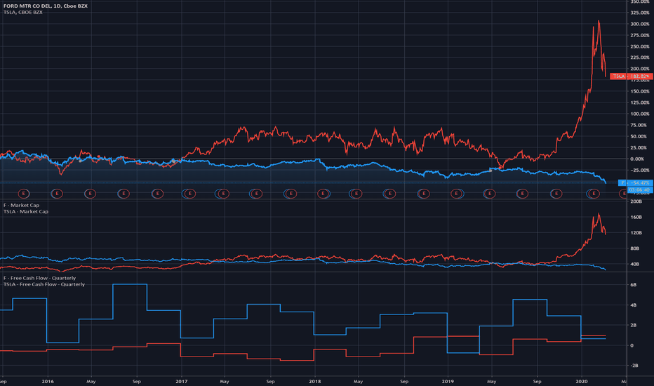This screenshot has width=654, height=386.
Task: Click the 300.00% level on the price scale
Action: tap(640, 24)
